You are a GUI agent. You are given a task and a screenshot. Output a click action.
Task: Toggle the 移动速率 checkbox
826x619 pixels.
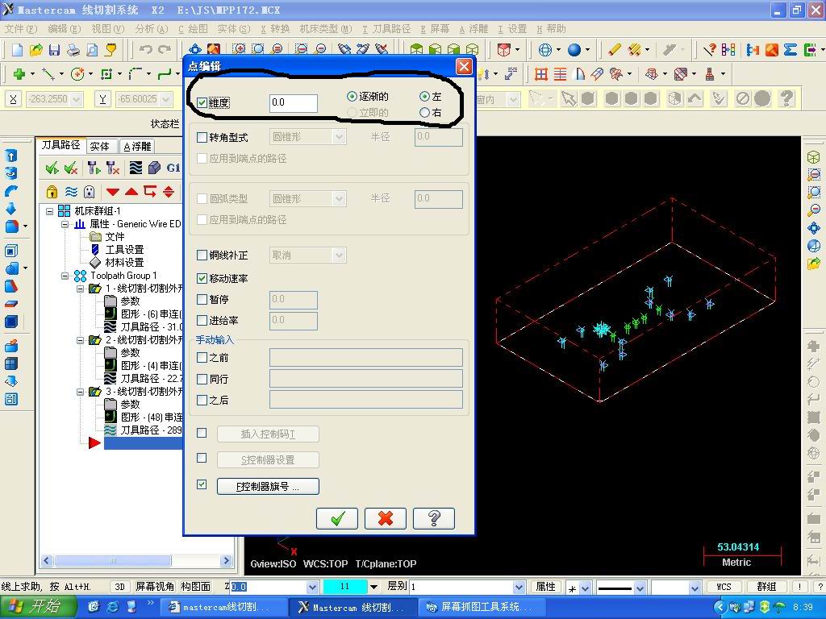coord(202,278)
